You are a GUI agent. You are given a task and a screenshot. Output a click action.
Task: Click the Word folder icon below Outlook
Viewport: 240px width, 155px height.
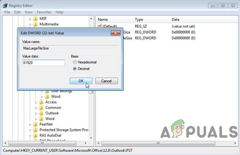tap(41, 119)
